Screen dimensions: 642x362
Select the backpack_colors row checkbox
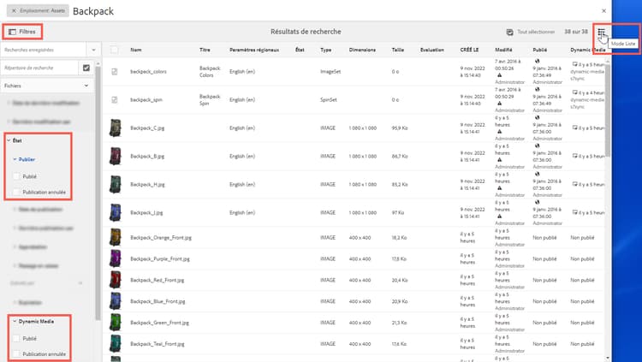point(115,72)
